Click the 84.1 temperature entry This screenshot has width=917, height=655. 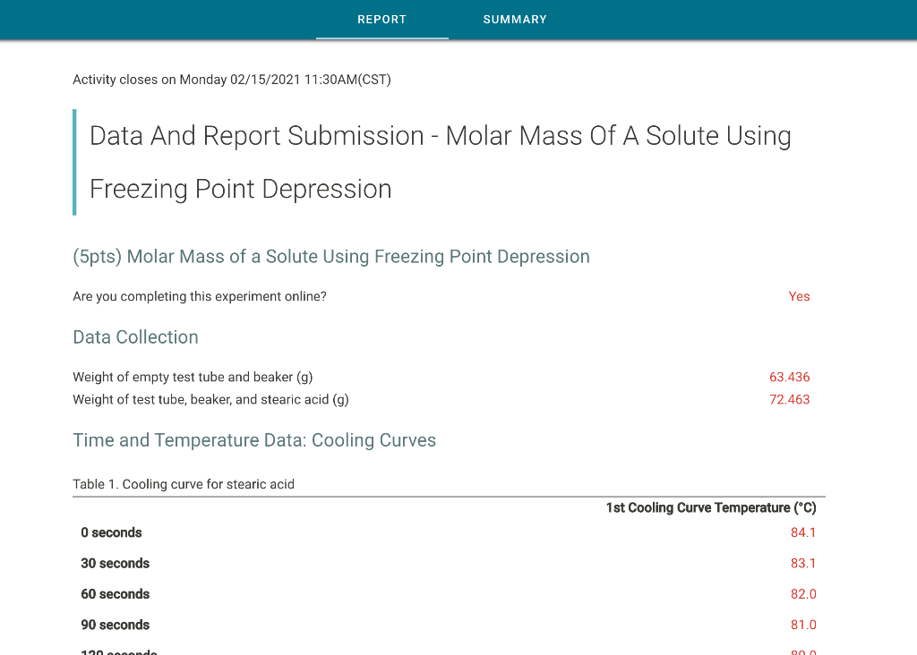click(x=803, y=532)
